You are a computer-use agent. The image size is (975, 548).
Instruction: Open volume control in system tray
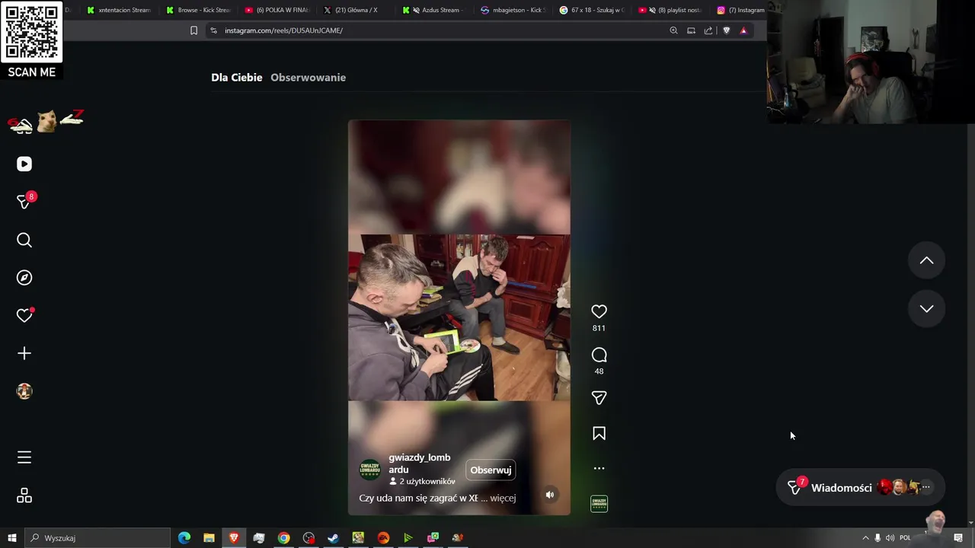click(890, 538)
